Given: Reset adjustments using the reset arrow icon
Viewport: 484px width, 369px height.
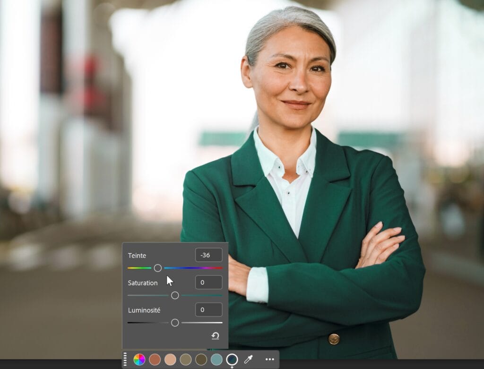Looking at the screenshot, I should pos(216,336).
